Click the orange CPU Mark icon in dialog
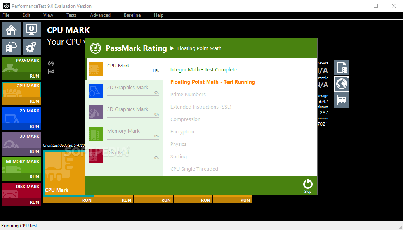The width and height of the screenshot is (403, 230). [96, 69]
